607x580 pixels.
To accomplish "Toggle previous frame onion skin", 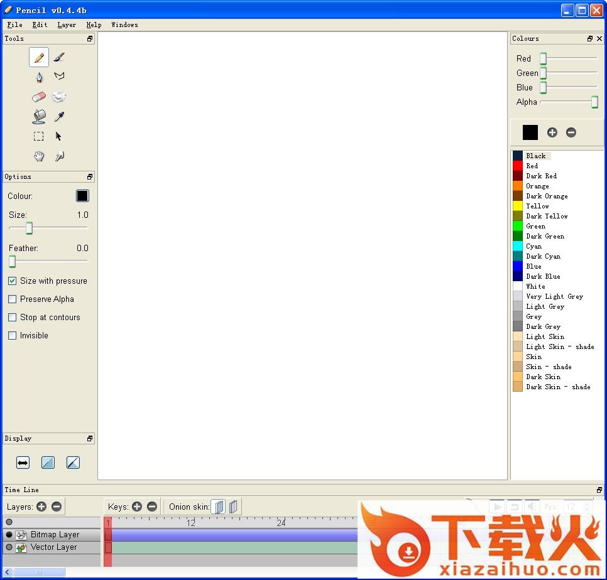I will (x=218, y=507).
